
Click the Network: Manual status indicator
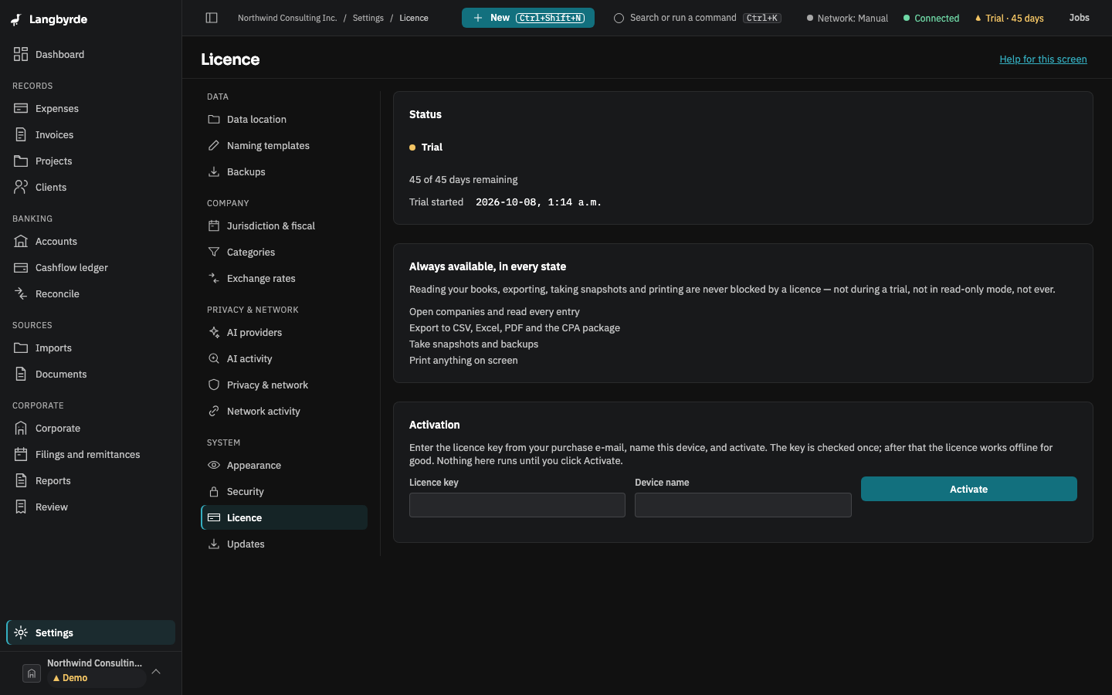point(847,18)
